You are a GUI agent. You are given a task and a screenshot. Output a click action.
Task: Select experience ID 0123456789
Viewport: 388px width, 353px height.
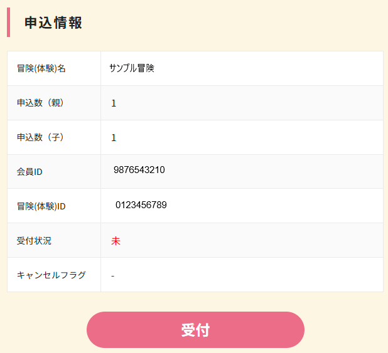(x=141, y=205)
